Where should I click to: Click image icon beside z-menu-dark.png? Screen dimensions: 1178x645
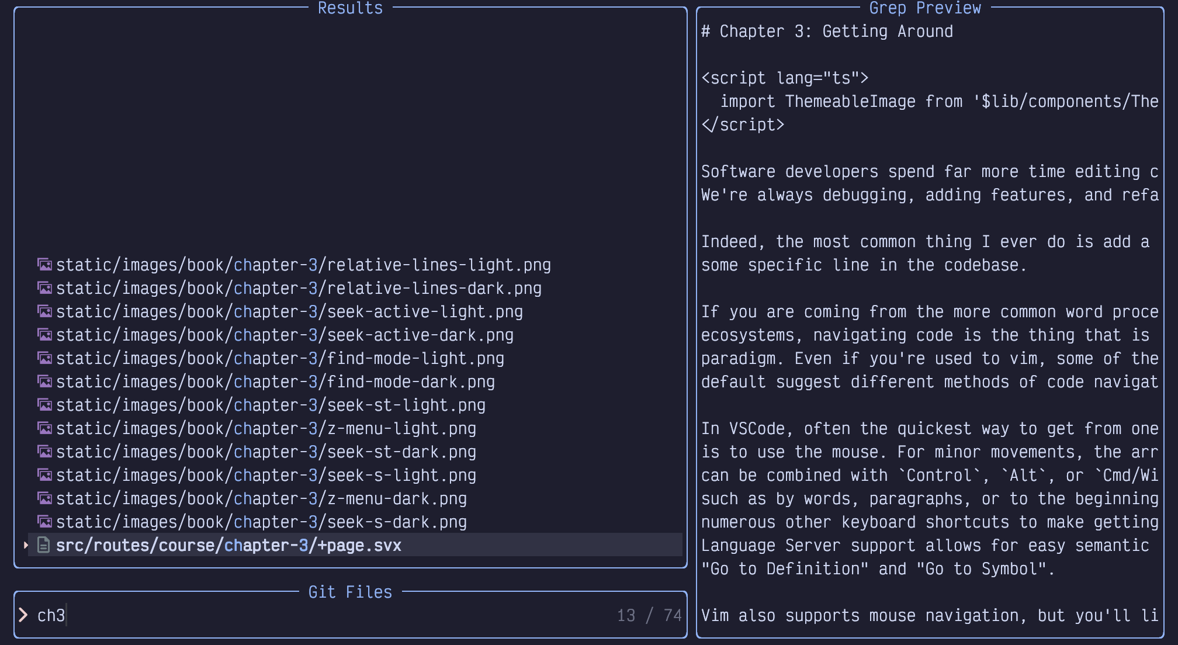(44, 498)
